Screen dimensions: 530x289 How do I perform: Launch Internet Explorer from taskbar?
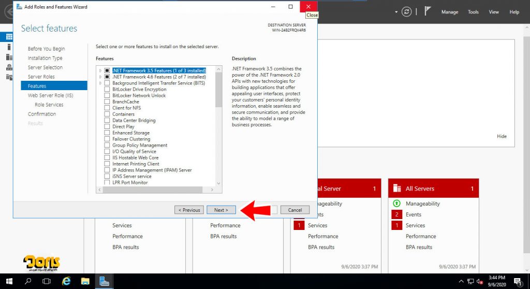[x=66, y=281]
